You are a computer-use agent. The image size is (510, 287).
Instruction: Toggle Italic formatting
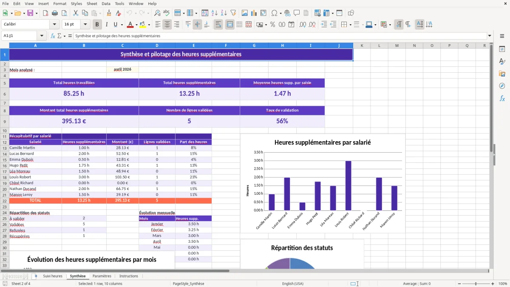click(107, 25)
